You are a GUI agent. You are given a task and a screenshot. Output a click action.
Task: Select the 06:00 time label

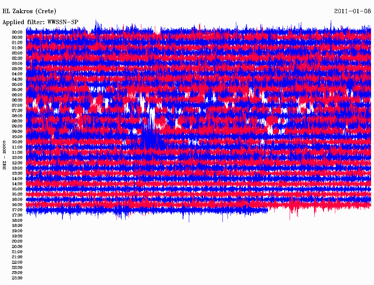[x=17, y=95]
